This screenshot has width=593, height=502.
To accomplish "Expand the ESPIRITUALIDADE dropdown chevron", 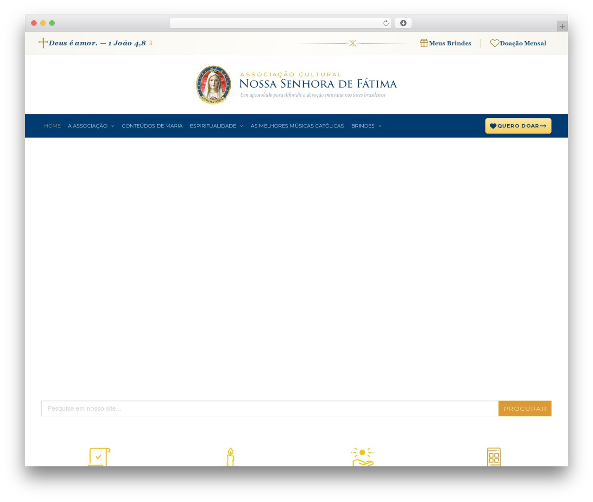I will 241,126.
